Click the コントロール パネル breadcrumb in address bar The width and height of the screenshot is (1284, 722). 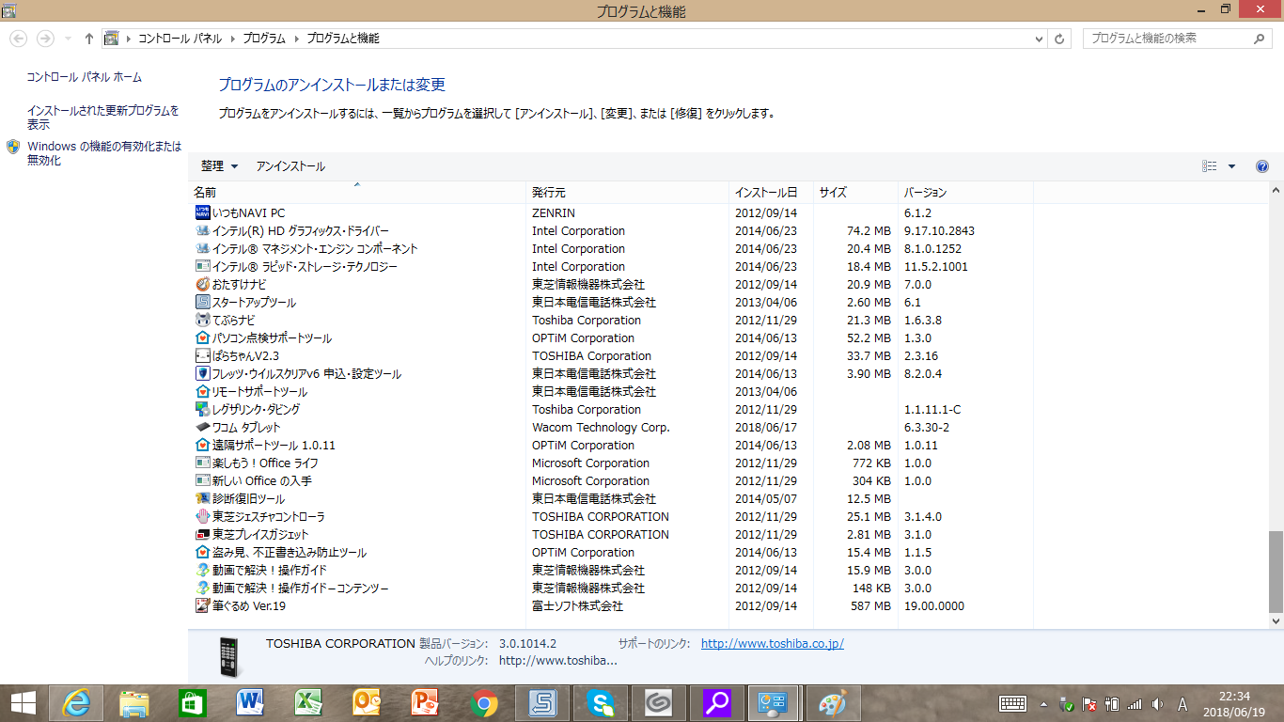point(180,39)
